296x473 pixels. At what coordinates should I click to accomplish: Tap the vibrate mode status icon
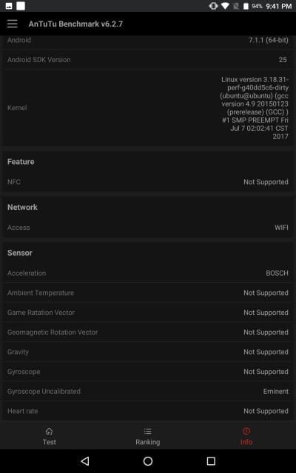(x=213, y=6)
